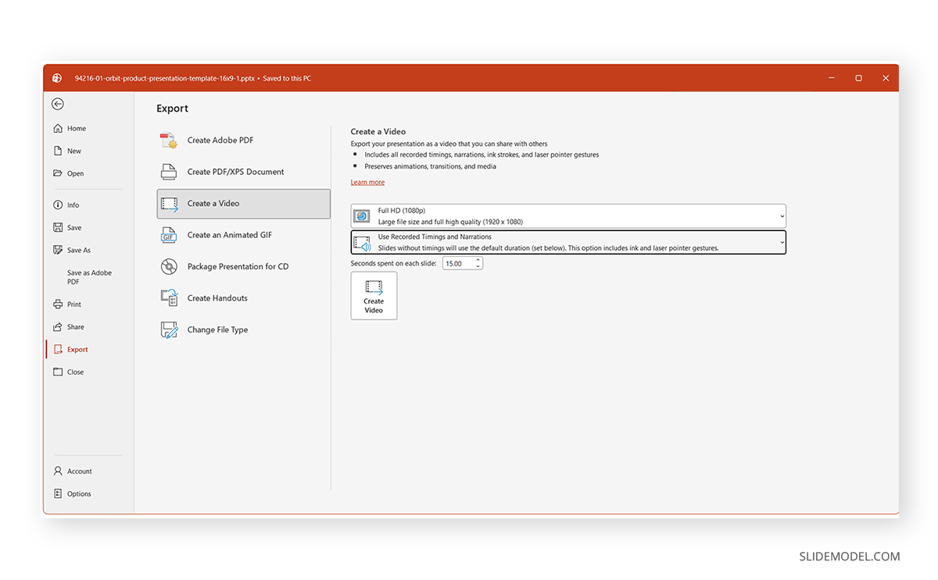Choose Package Presentation for CD option
Viewport: 938px width, 580px height.
point(243,266)
